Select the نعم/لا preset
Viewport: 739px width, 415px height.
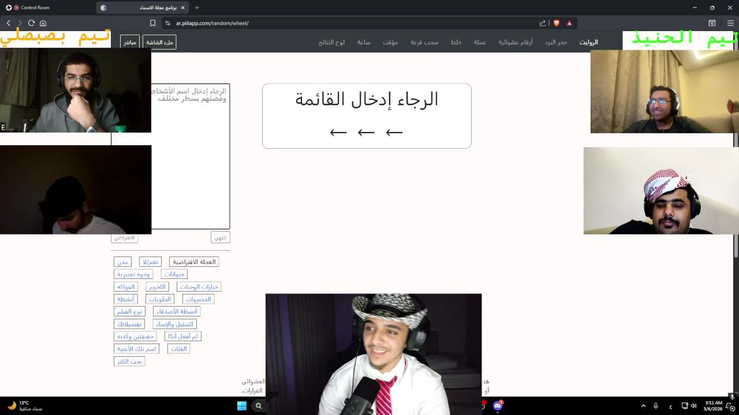(150, 262)
